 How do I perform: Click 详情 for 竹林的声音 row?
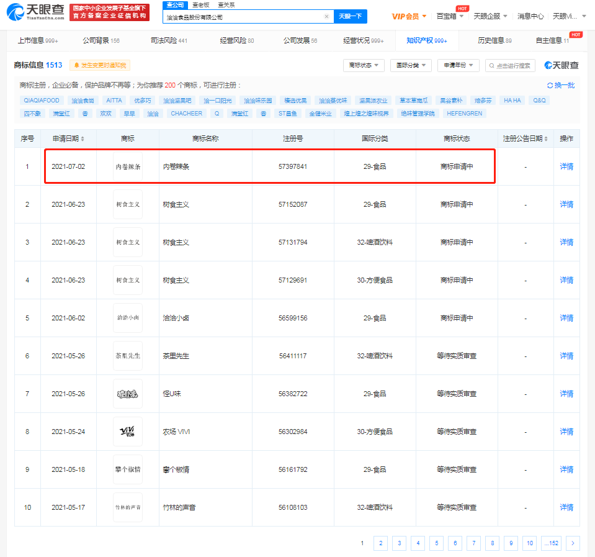pyautogui.click(x=566, y=507)
